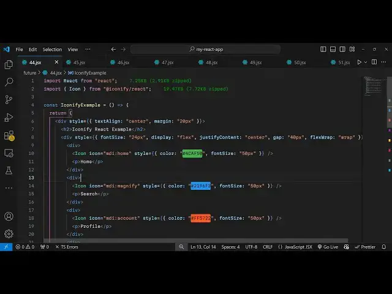Open color picker for #FF5722
Image resolution: width=392 pixels, height=294 pixels.
(201, 218)
